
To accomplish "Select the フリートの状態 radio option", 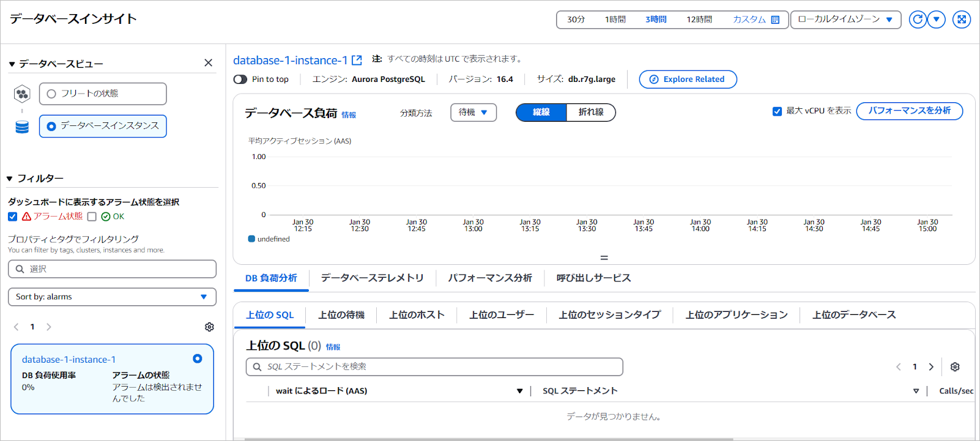I will pos(51,94).
